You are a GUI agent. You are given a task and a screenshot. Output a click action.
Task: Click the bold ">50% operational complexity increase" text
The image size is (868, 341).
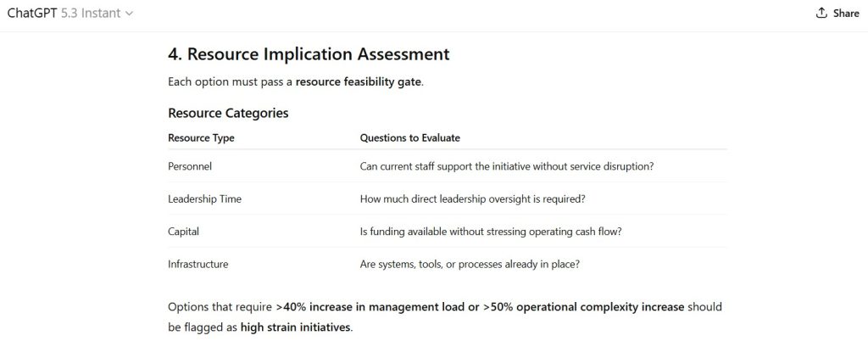(x=583, y=306)
